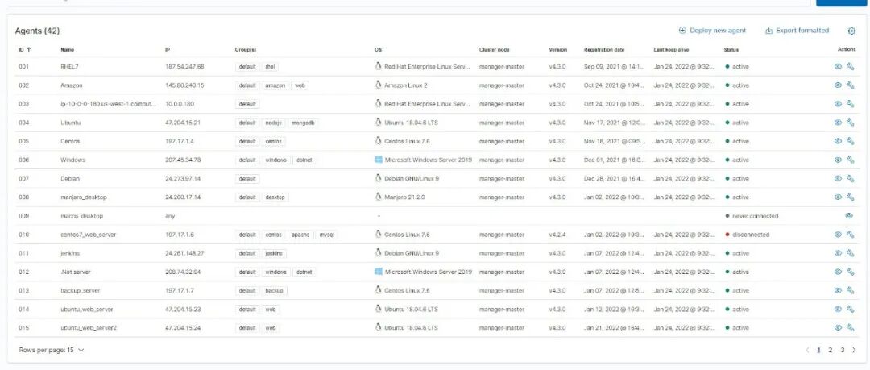Open config icon for Windows agent 006
The width and height of the screenshot is (870, 370).
[850, 160]
